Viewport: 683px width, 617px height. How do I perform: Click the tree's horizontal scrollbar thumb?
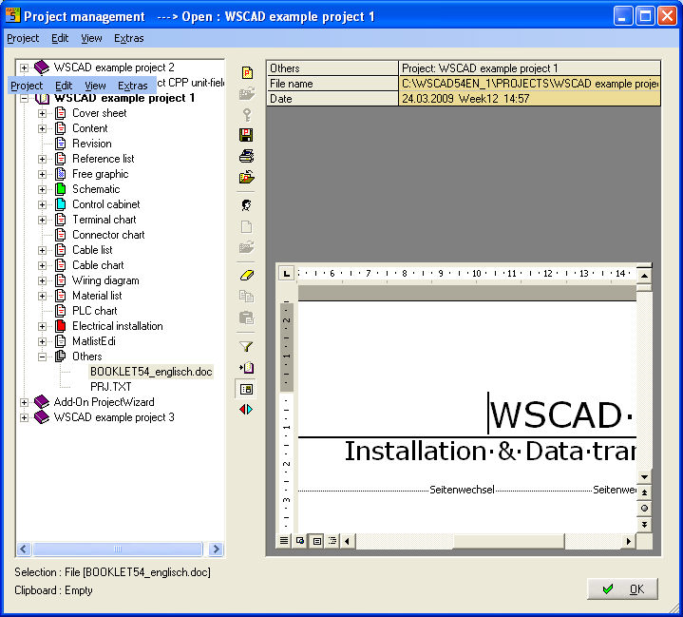[x=118, y=549]
